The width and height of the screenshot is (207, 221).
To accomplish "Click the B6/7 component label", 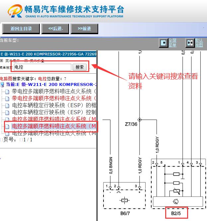I will click(125, 213).
